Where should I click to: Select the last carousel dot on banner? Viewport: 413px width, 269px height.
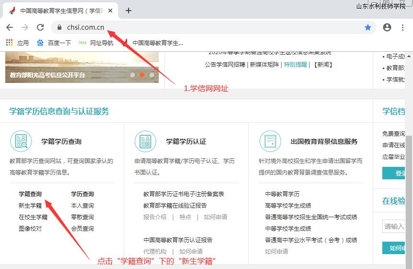152,75
